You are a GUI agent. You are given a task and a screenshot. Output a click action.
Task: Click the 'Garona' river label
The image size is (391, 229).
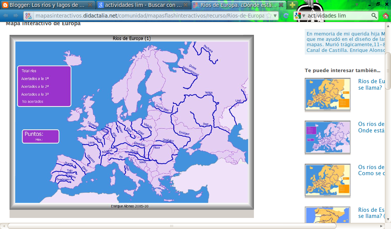[x=91, y=159]
